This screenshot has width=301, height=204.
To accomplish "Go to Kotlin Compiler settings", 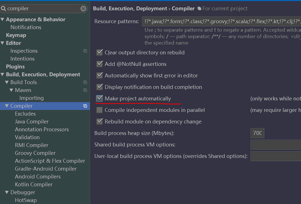I will coord(34,185).
